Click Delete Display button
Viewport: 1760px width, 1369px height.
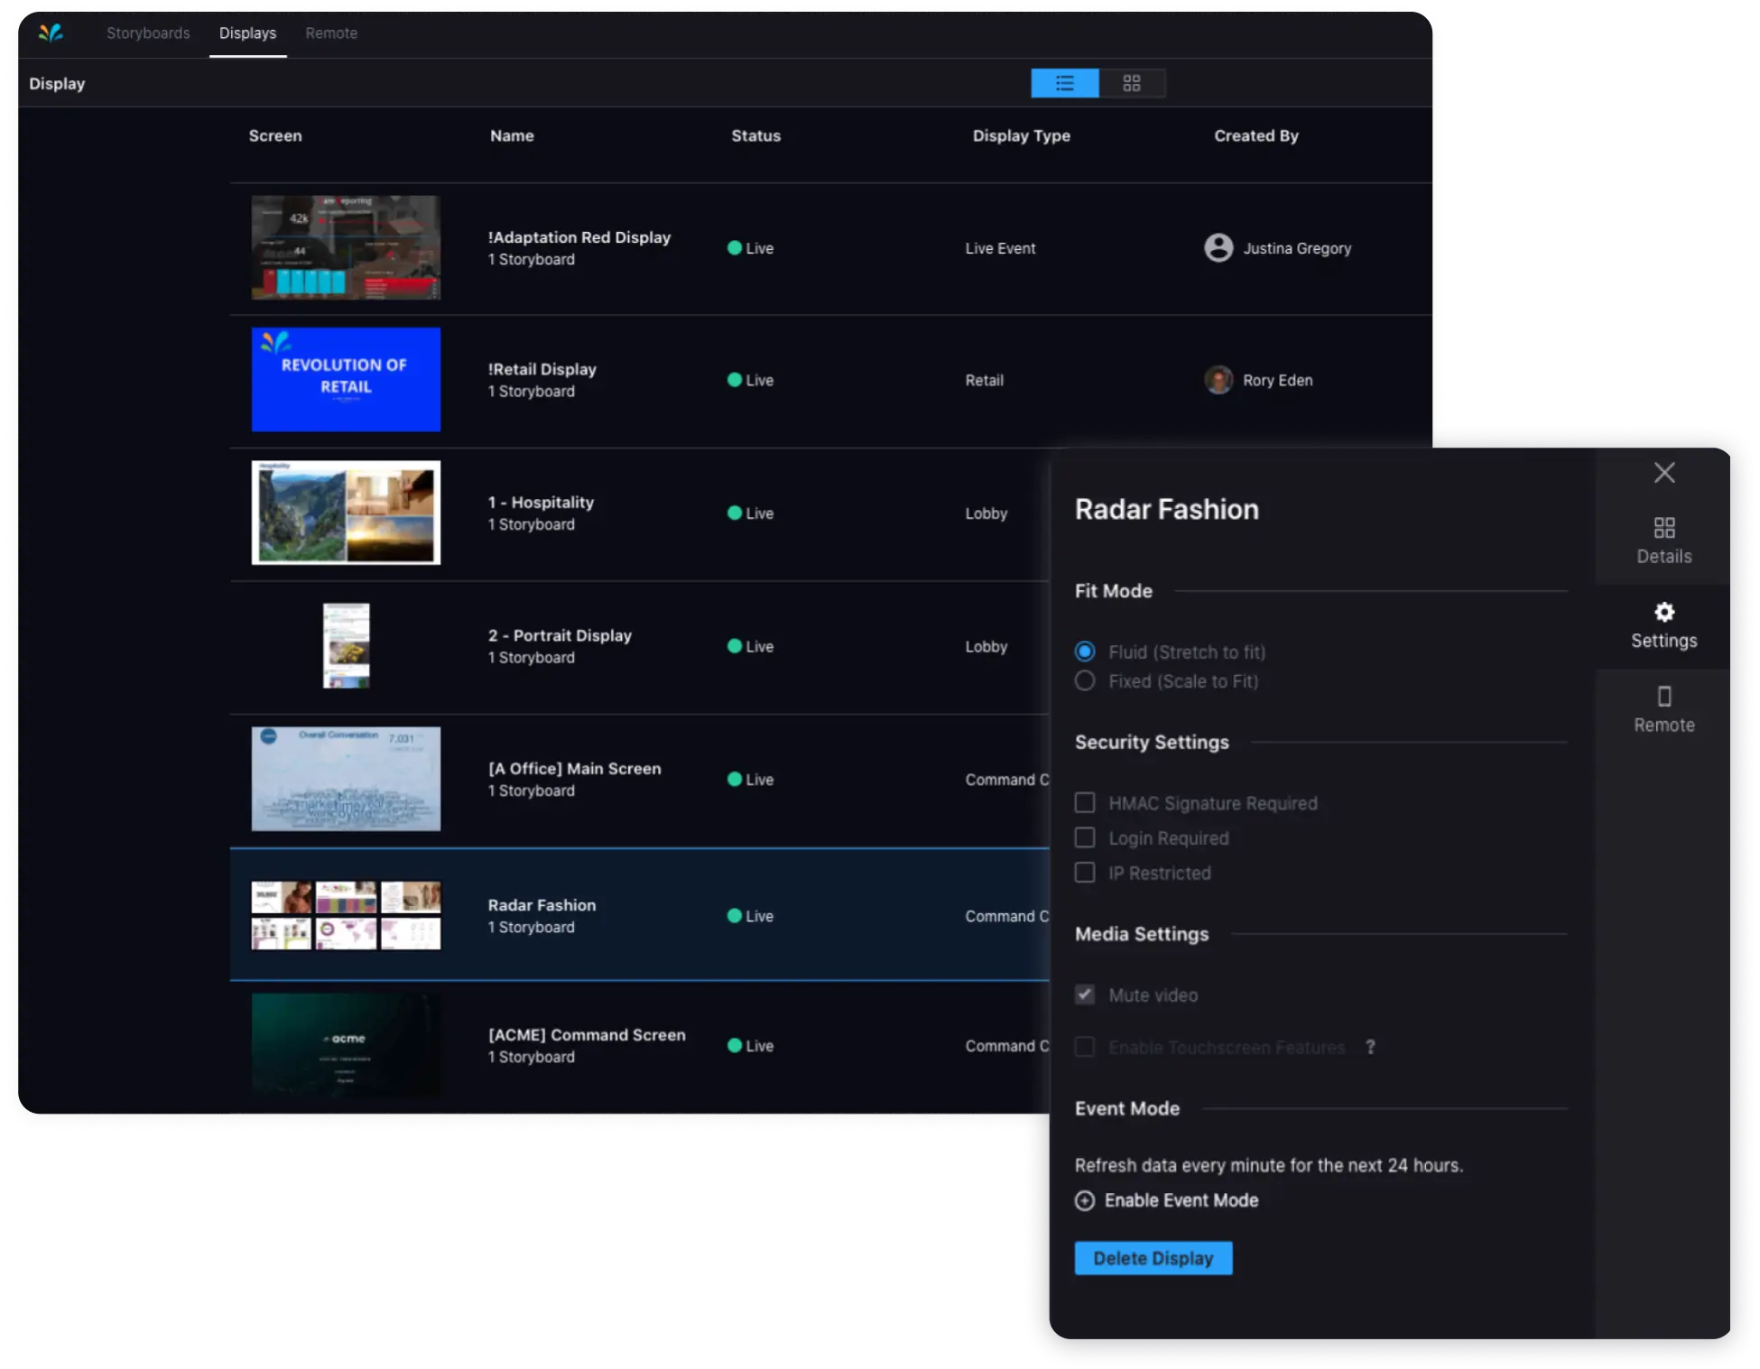1153,1257
